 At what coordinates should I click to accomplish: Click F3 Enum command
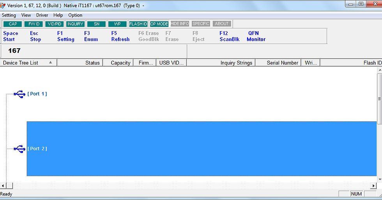[91, 36]
